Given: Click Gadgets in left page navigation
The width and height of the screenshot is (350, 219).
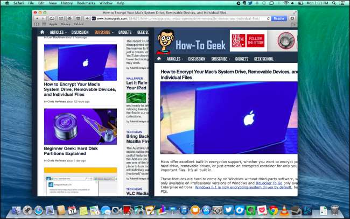Looking at the screenshot, I should point(125,32).
